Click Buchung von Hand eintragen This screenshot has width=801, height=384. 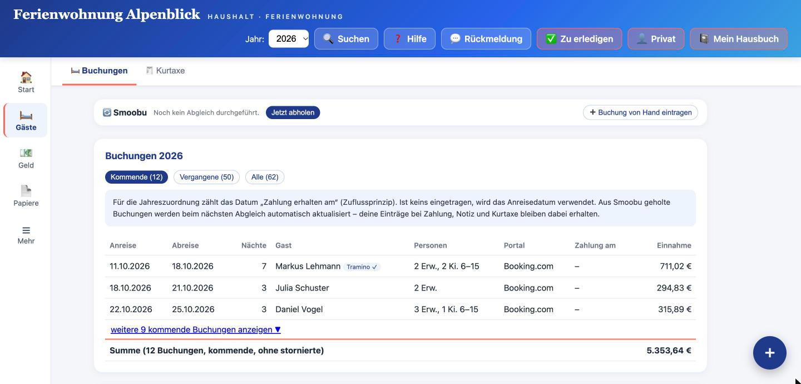pyautogui.click(x=640, y=112)
